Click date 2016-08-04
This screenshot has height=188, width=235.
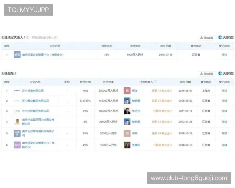[x=185, y=91]
